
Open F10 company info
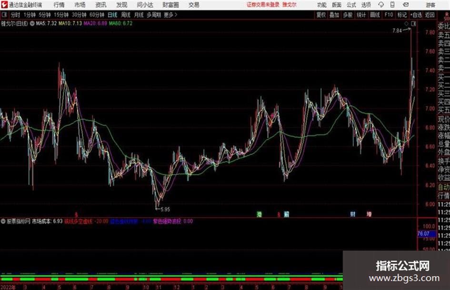389,15
